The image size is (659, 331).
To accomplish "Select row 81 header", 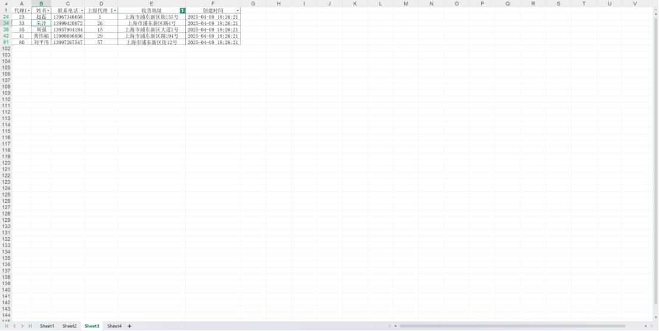I will (x=6, y=42).
